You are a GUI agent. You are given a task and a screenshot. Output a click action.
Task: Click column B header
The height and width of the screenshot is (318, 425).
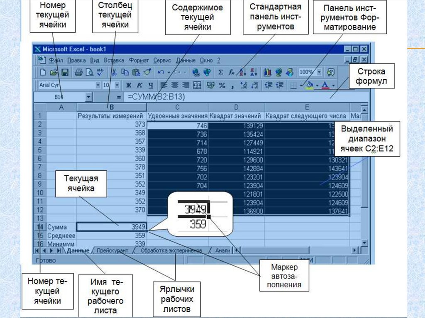click(111, 107)
